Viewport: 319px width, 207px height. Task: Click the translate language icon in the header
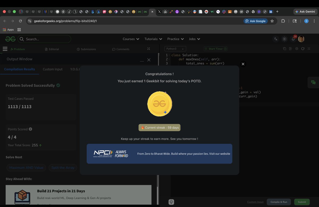[x=276, y=39]
